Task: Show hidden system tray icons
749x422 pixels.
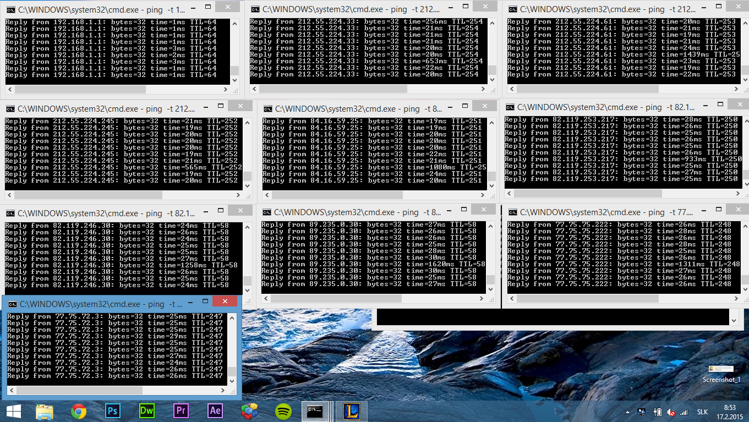Action: click(628, 412)
